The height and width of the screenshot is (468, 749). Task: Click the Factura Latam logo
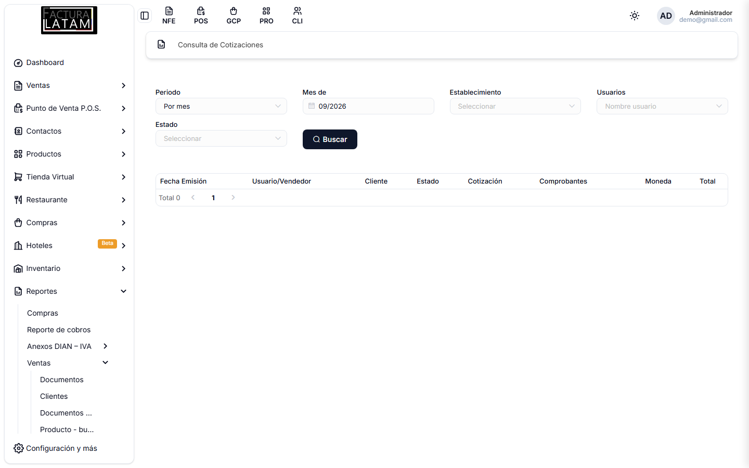[x=69, y=20]
